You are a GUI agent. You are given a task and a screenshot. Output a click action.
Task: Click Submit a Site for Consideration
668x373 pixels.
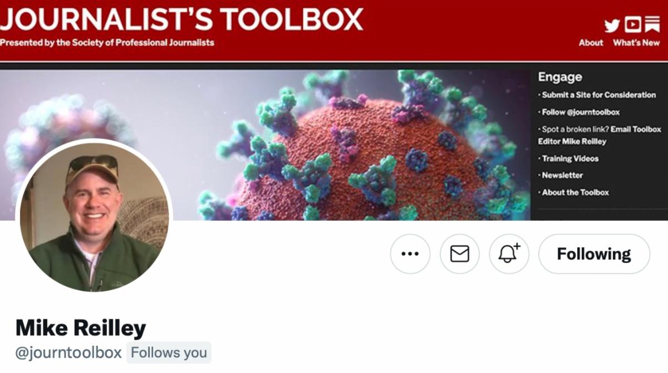click(599, 95)
